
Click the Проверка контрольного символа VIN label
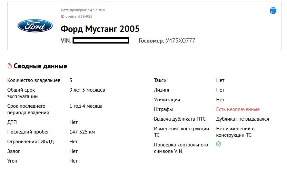coord(181,148)
